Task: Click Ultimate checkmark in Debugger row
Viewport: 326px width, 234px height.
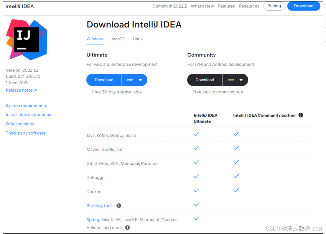Action: [197, 176]
